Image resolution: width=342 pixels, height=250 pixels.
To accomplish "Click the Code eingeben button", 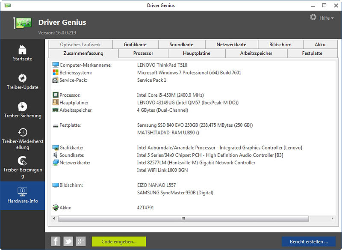I will click(119, 241).
